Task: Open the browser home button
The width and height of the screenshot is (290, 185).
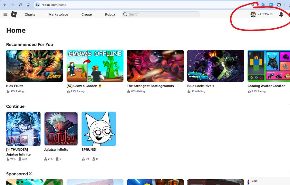Action: pos(28,5)
